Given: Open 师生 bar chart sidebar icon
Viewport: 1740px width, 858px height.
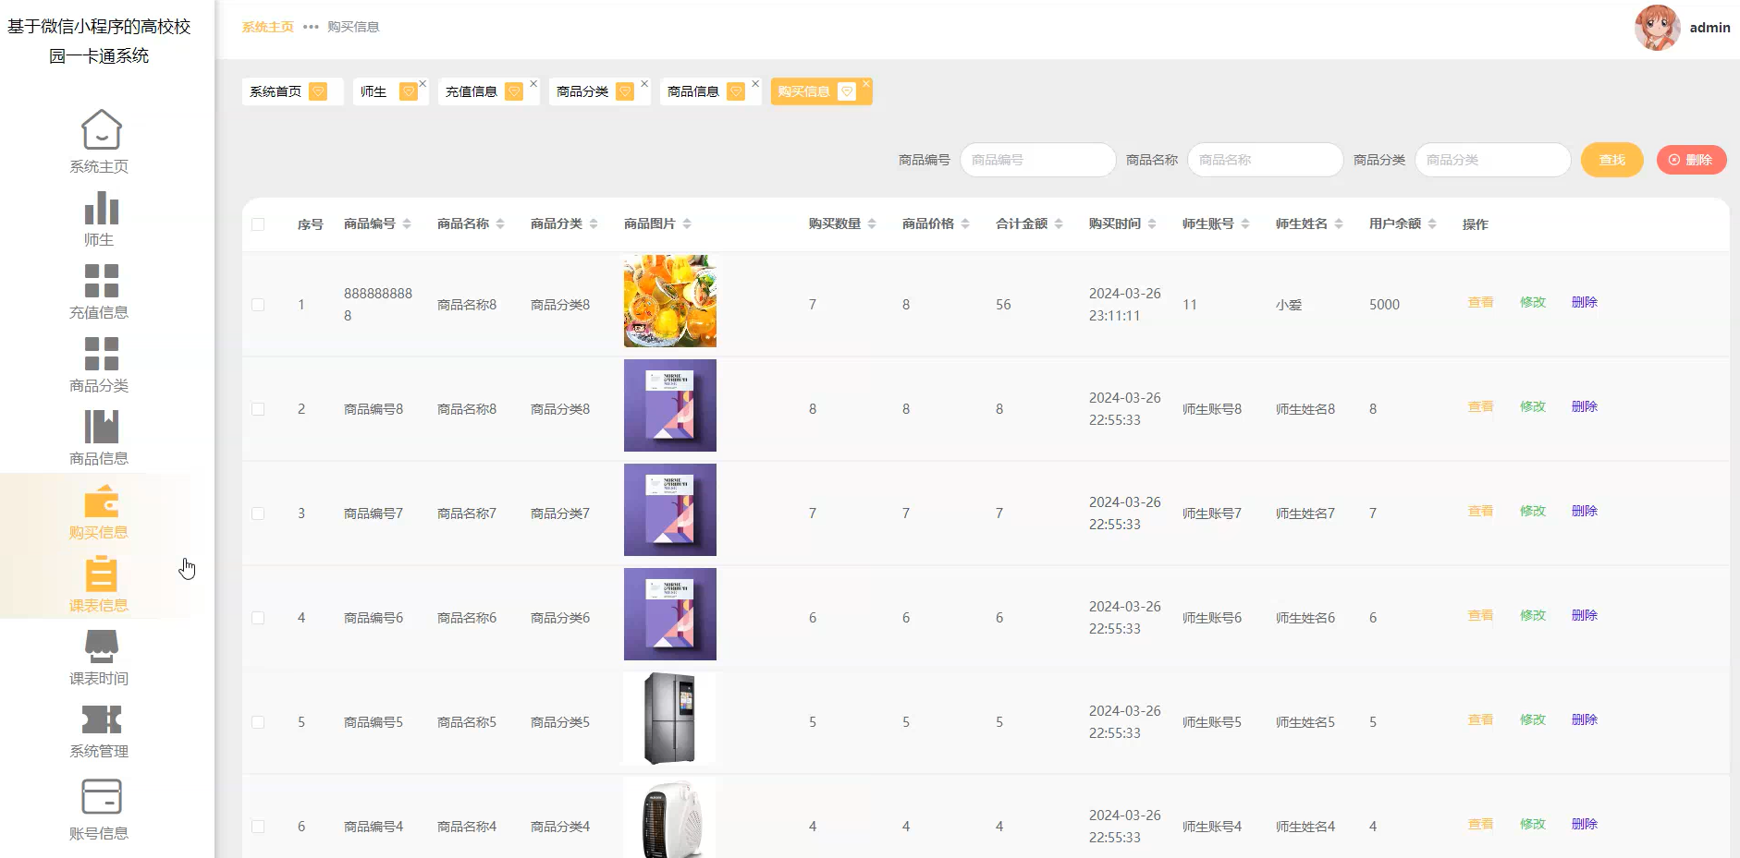Looking at the screenshot, I should pos(101,208).
